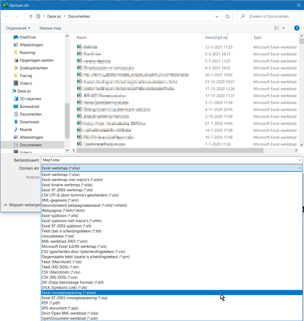Image resolution: width=304 pixels, height=321 pixels.
Task: Open Afbeeldingen under OneDrive in sidebar
Action: pyautogui.click(x=31, y=45)
